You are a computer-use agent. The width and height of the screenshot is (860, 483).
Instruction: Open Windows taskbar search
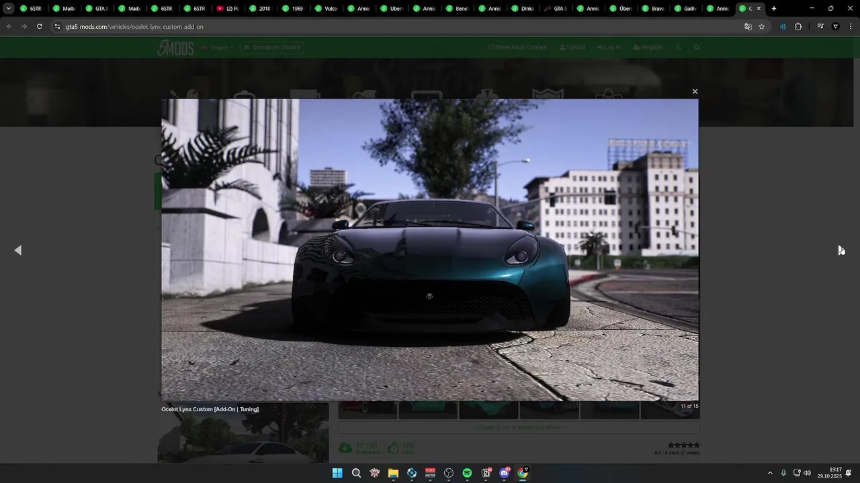point(356,473)
